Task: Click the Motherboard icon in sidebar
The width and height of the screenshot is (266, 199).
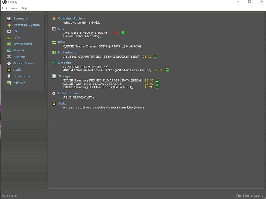Action: point(9,44)
